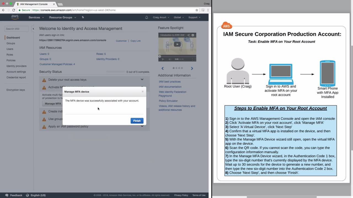
Task: Open Credential report in the sidebar
Action: click(x=16, y=78)
